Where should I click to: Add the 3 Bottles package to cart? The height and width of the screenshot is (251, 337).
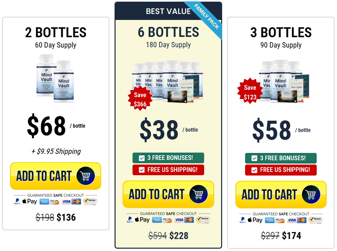[x=281, y=194]
